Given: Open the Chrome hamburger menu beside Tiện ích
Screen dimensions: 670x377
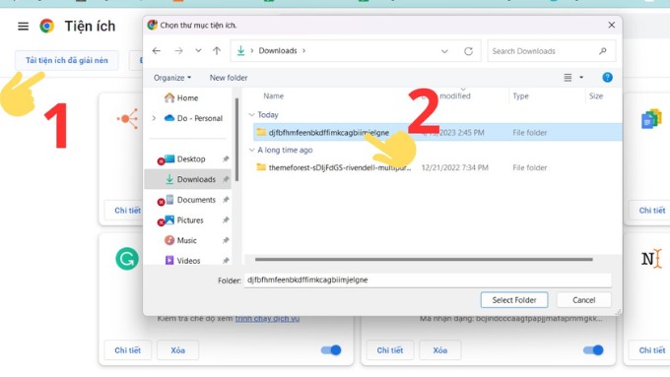Looking at the screenshot, I should (23, 27).
